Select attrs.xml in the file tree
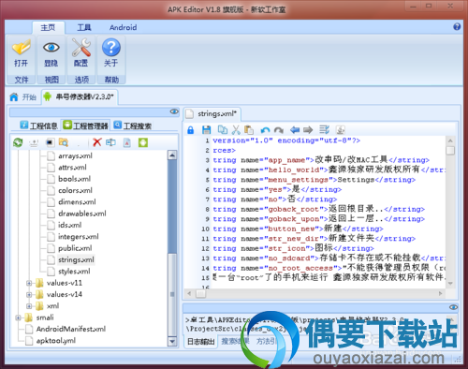 click(72, 168)
